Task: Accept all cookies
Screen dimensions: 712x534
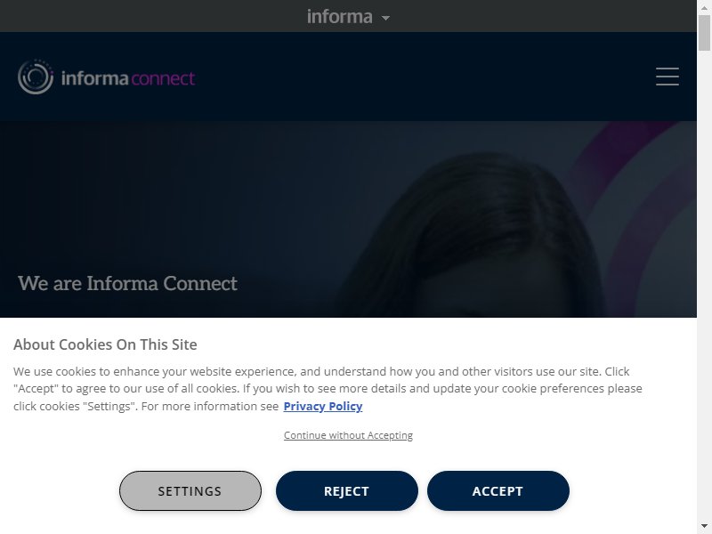Action: [x=498, y=491]
